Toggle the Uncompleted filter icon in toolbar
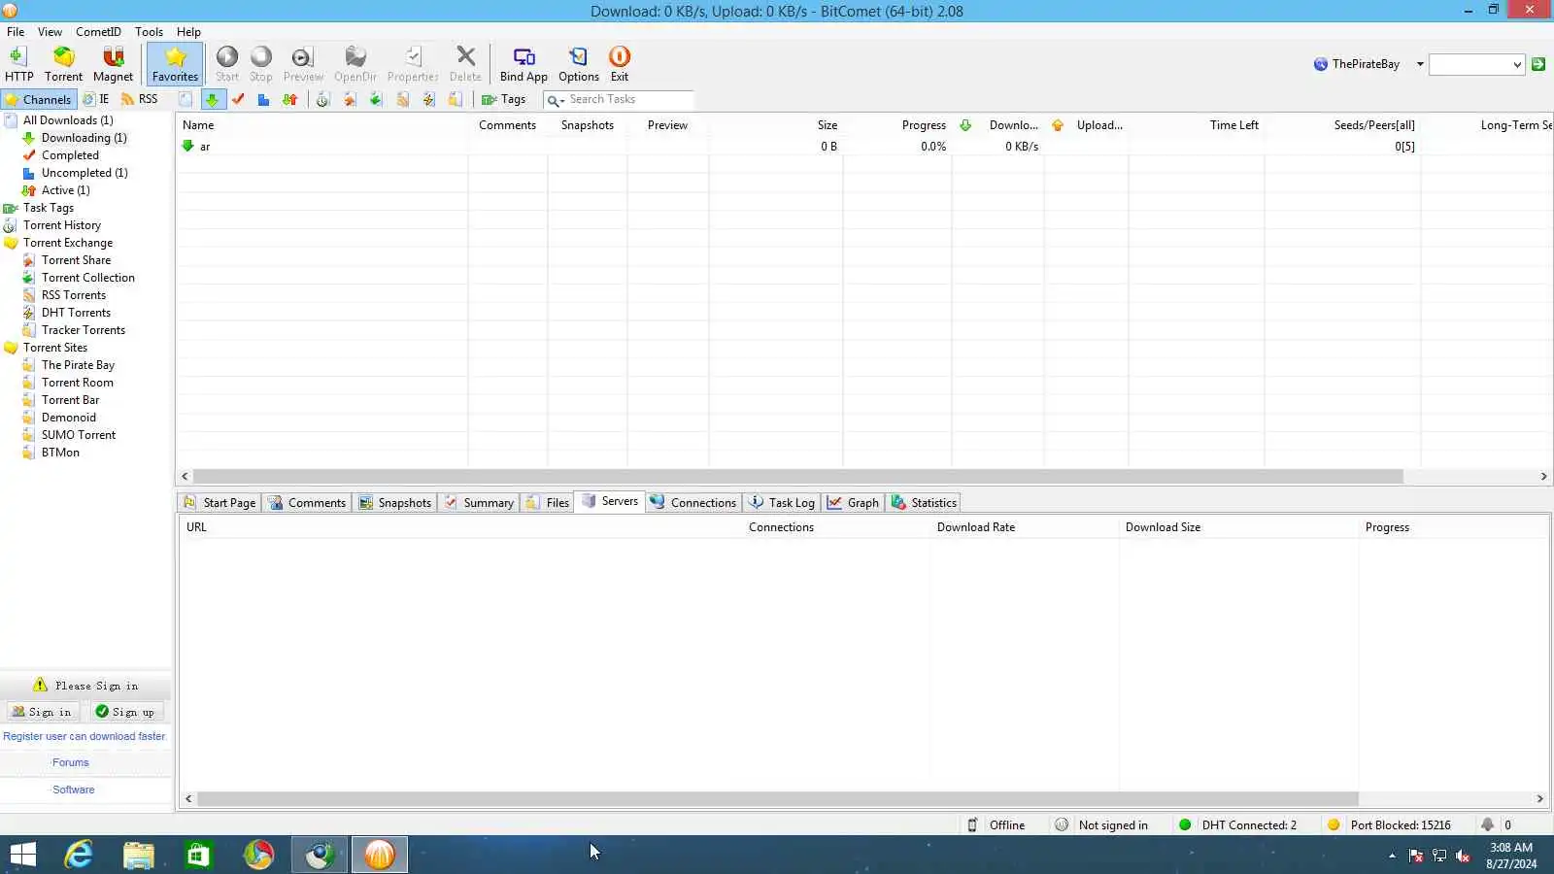Viewport: 1554px width, 874px height. [x=263, y=99]
